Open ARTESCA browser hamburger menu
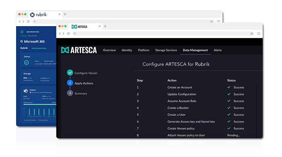This screenshot has width=282, height=157. click(259, 33)
